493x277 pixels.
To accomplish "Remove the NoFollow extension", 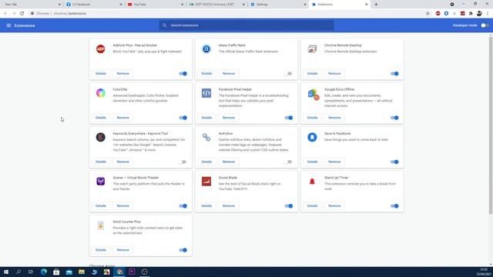I will click(x=229, y=162).
